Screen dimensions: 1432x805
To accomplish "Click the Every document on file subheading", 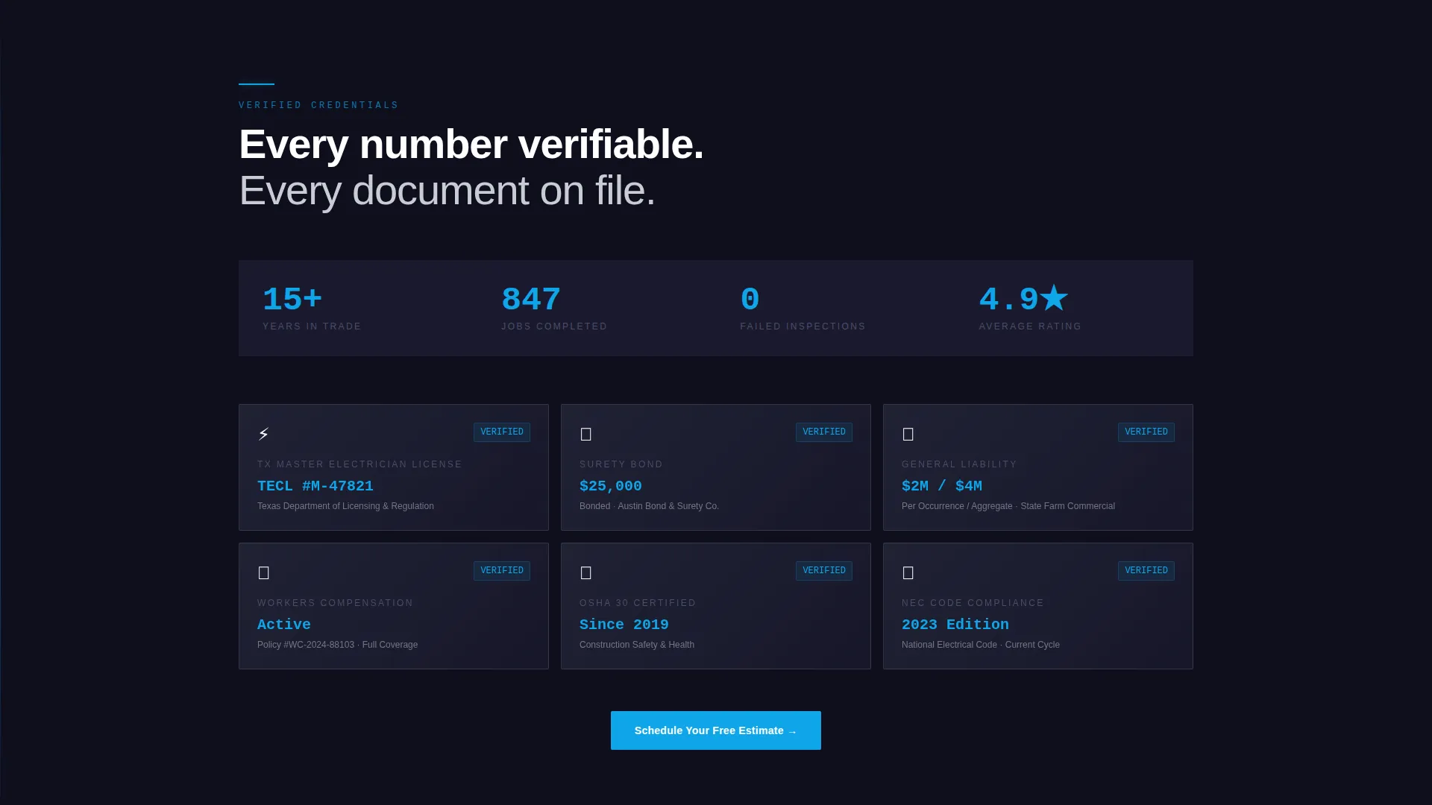I will (447, 191).
